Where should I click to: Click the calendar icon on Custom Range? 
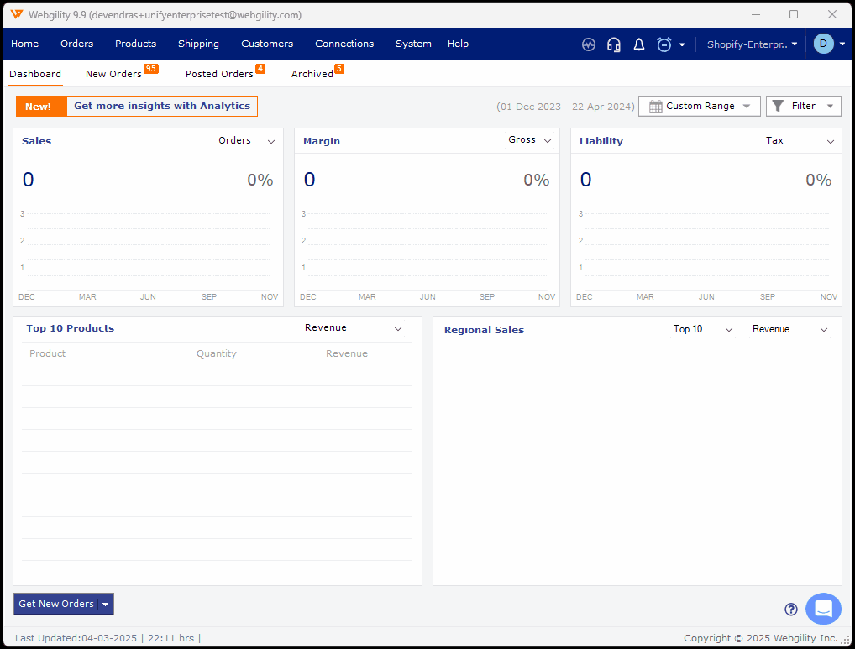[x=656, y=106]
